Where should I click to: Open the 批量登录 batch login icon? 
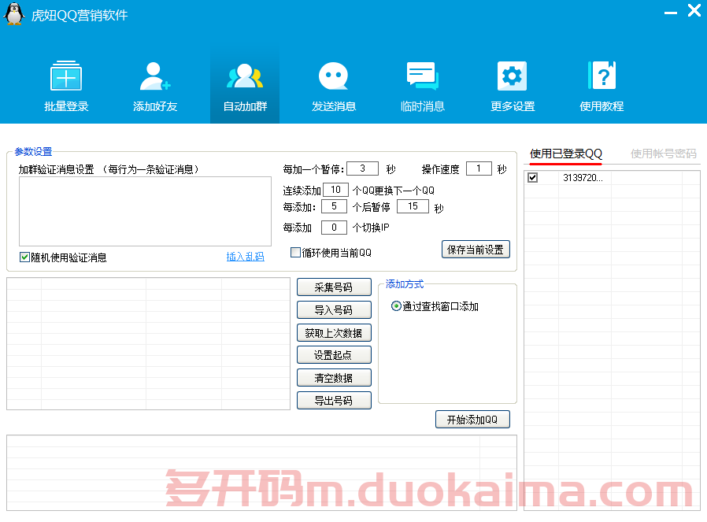[66, 76]
